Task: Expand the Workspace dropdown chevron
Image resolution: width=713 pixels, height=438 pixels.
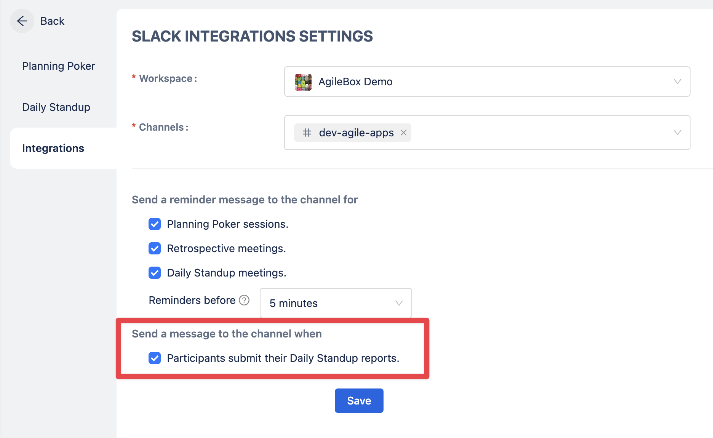Action: (x=677, y=82)
